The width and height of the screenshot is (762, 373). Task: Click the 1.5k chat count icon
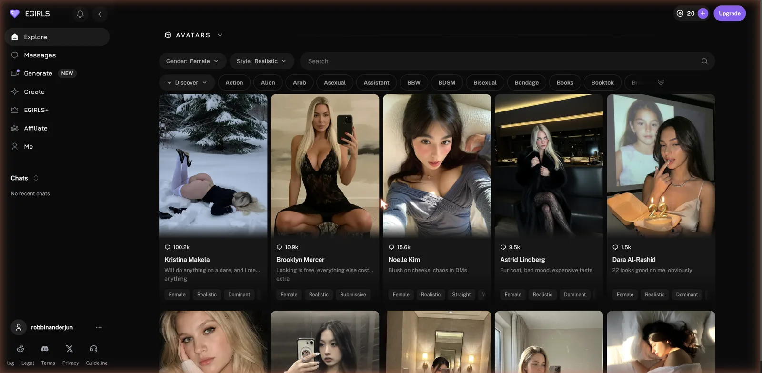615,247
